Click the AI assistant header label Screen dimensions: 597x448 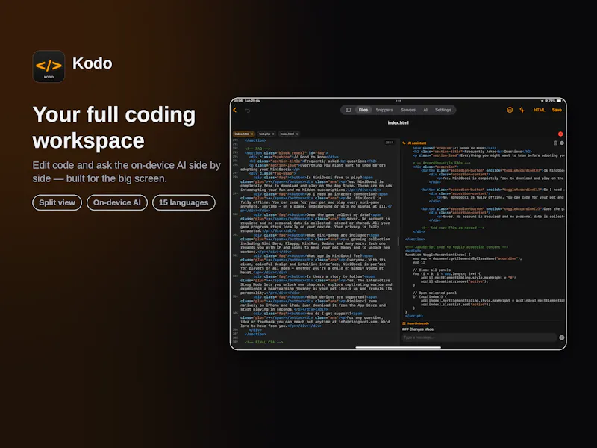point(417,143)
